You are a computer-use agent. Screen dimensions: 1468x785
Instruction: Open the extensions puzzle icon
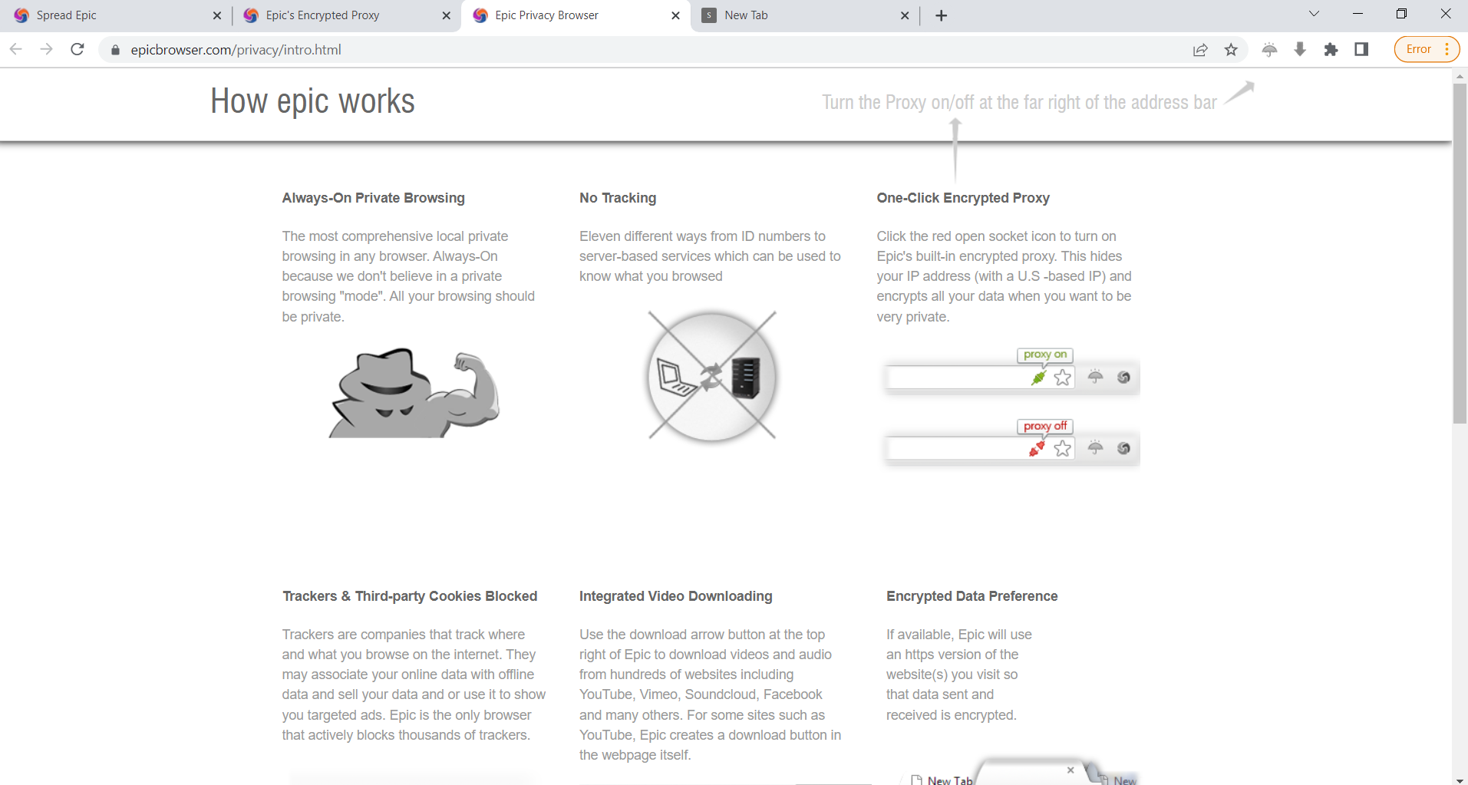(x=1331, y=50)
